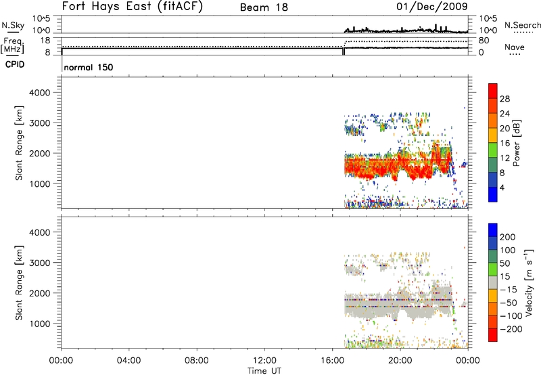Image resolution: width=541 pixels, height=375 pixels.
Task: Click the noise trace in N.Sky panel
Action: pos(406,30)
